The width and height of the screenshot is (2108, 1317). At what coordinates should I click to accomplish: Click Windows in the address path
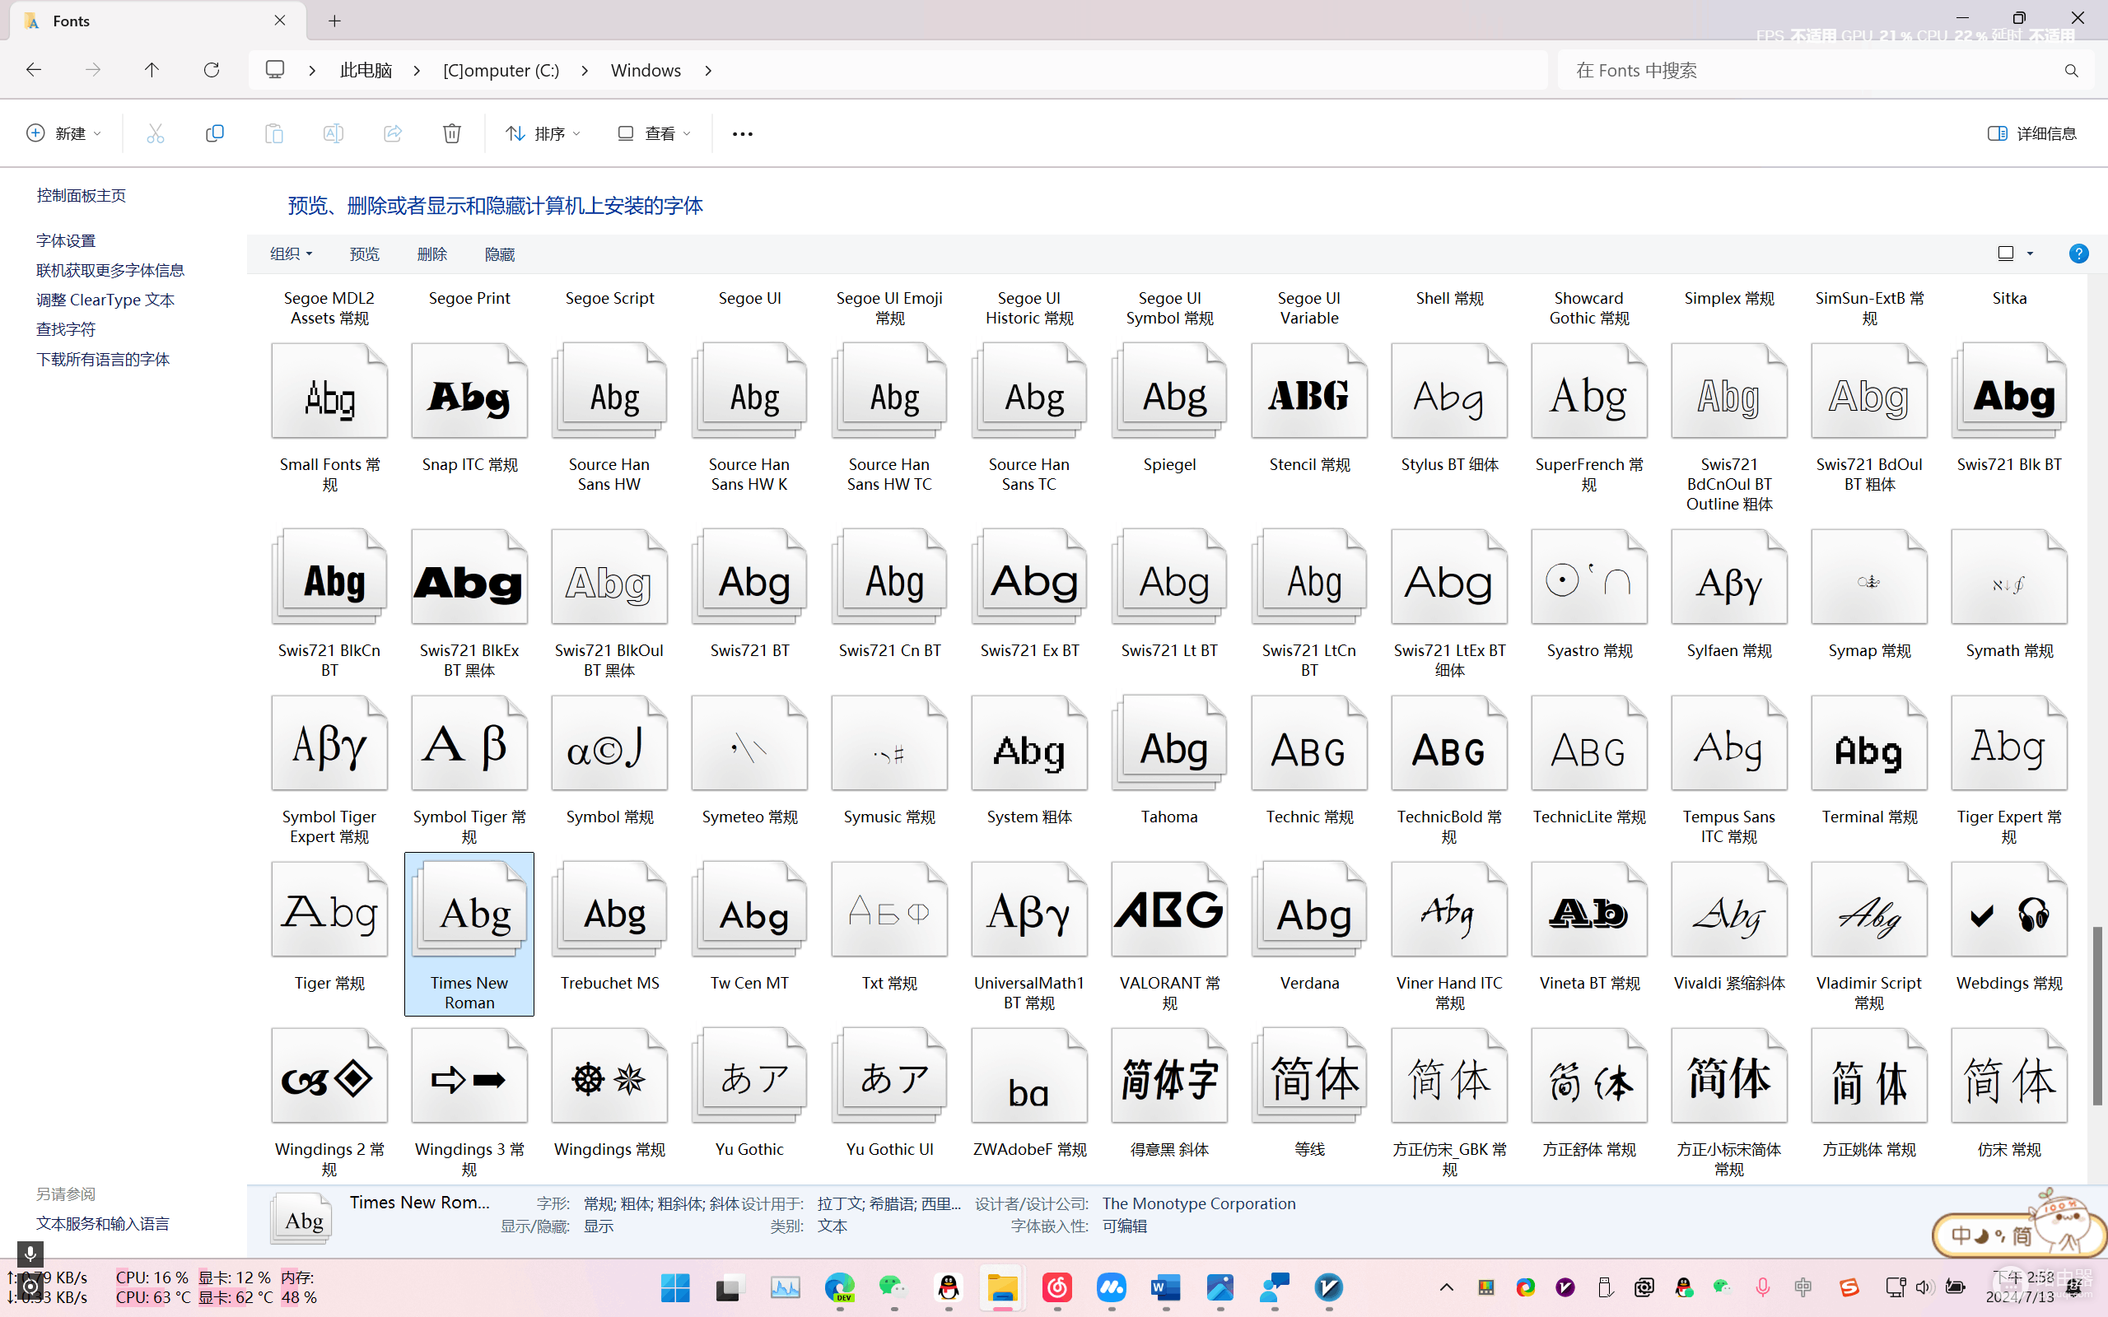646,71
